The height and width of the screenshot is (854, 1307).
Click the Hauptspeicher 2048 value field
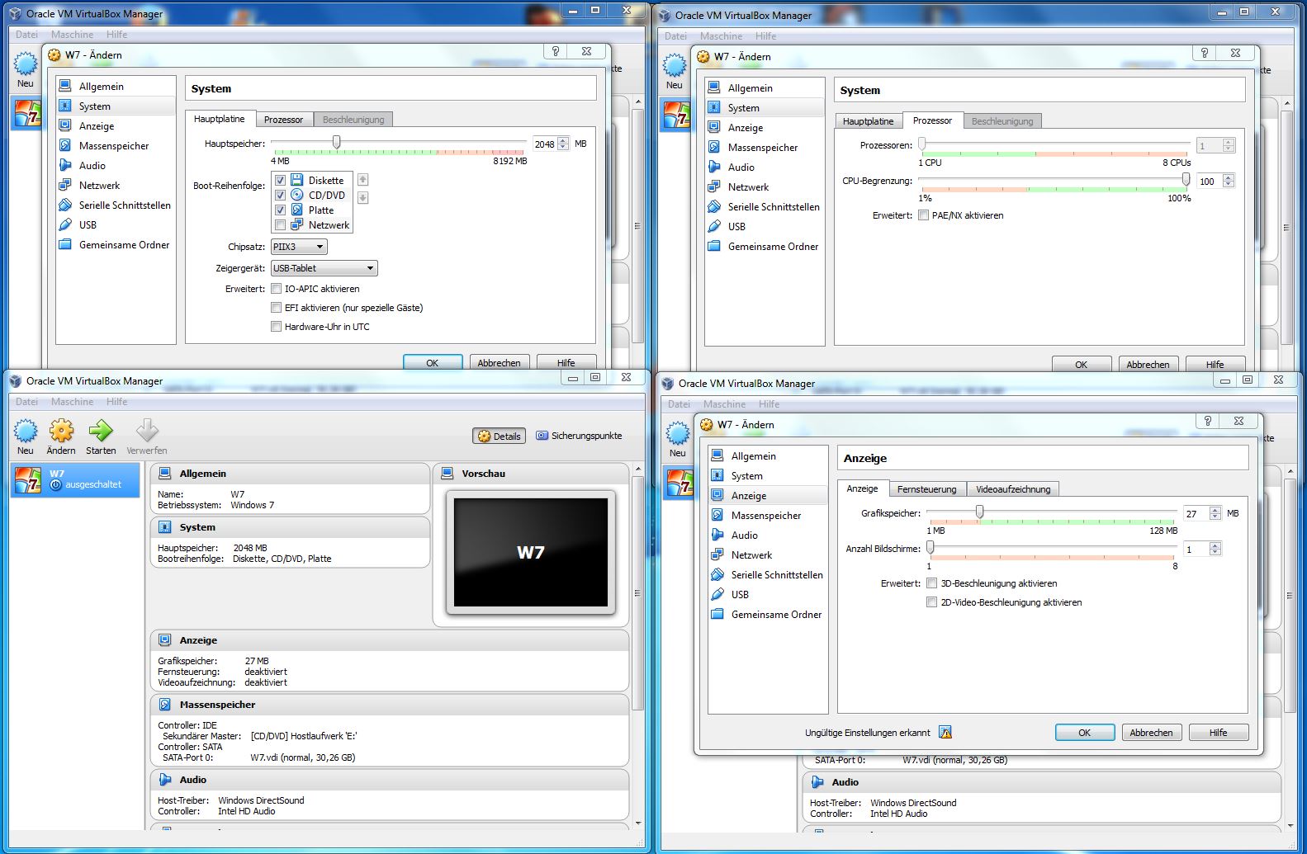click(x=545, y=144)
